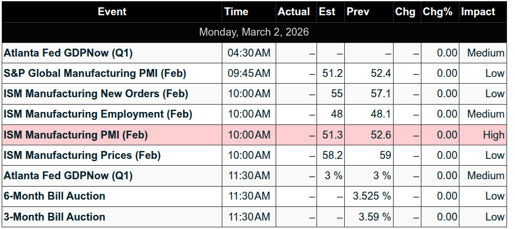Open ISM Manufacturing Employment (Feb) event
The image size is (515, 229).
coord(98,114)
